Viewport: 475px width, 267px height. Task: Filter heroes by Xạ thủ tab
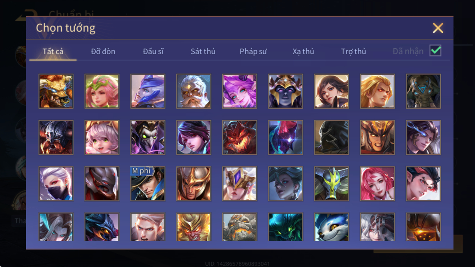click(303, 51)
